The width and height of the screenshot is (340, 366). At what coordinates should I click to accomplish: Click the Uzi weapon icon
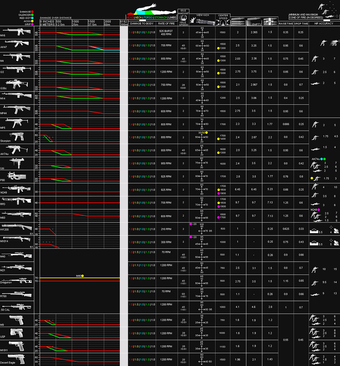coord(16,162)
